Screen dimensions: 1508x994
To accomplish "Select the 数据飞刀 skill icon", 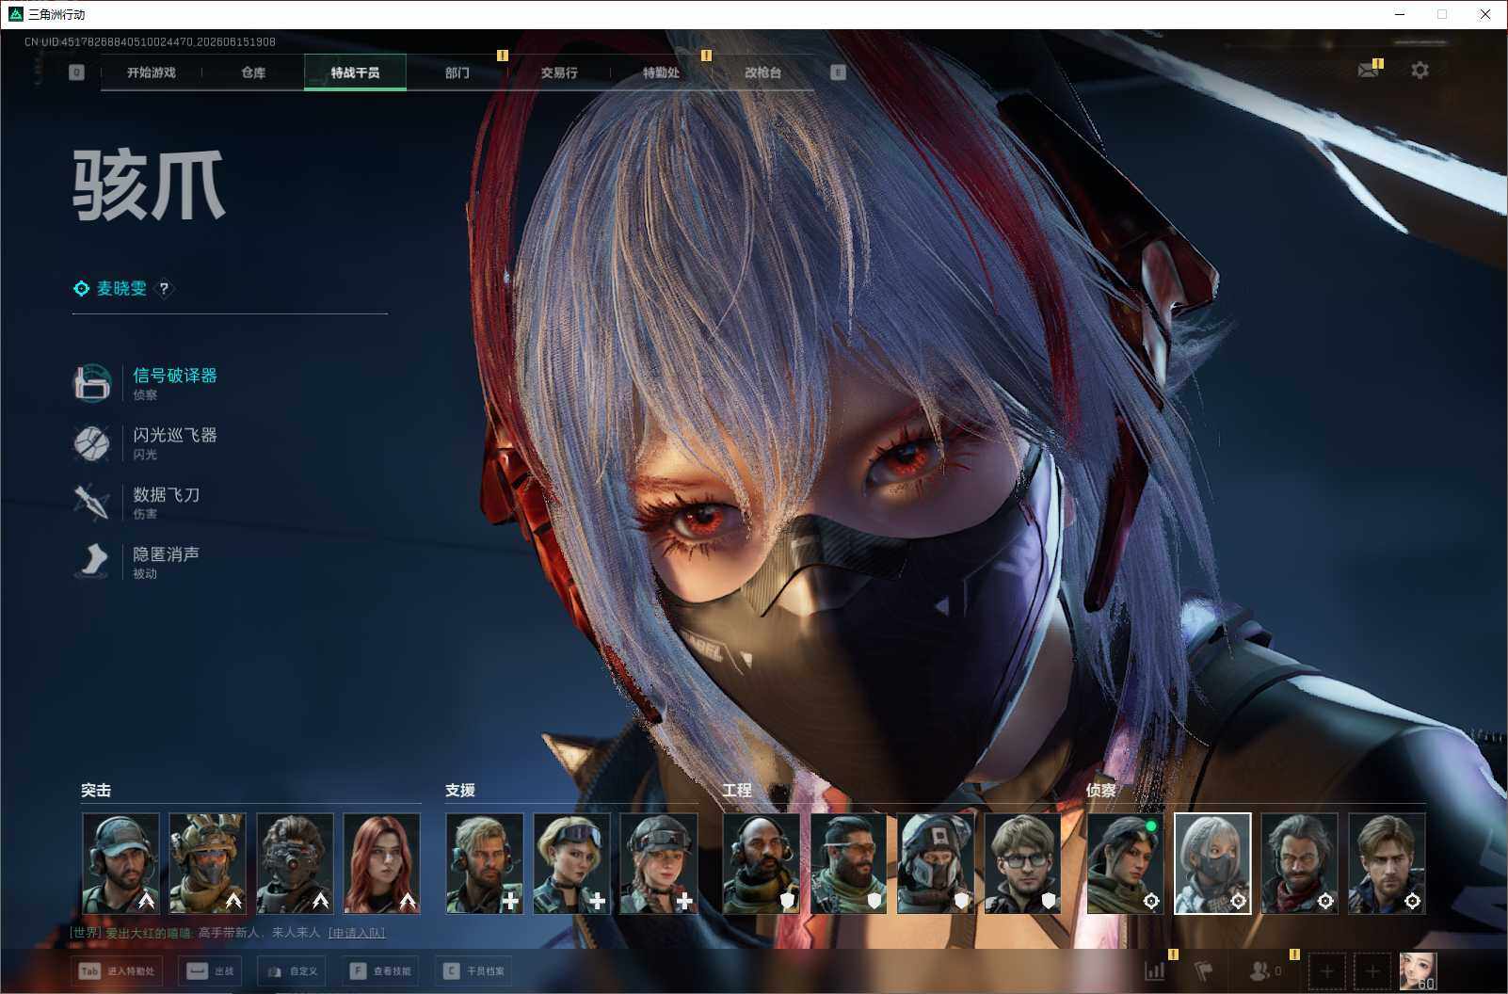I will [92, 502].
